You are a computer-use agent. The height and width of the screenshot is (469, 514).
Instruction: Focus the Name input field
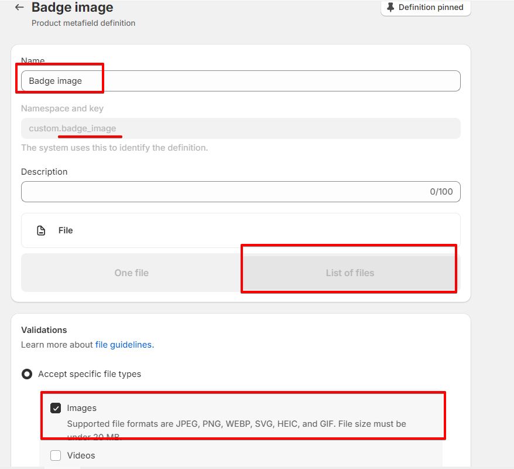(240, 81)
